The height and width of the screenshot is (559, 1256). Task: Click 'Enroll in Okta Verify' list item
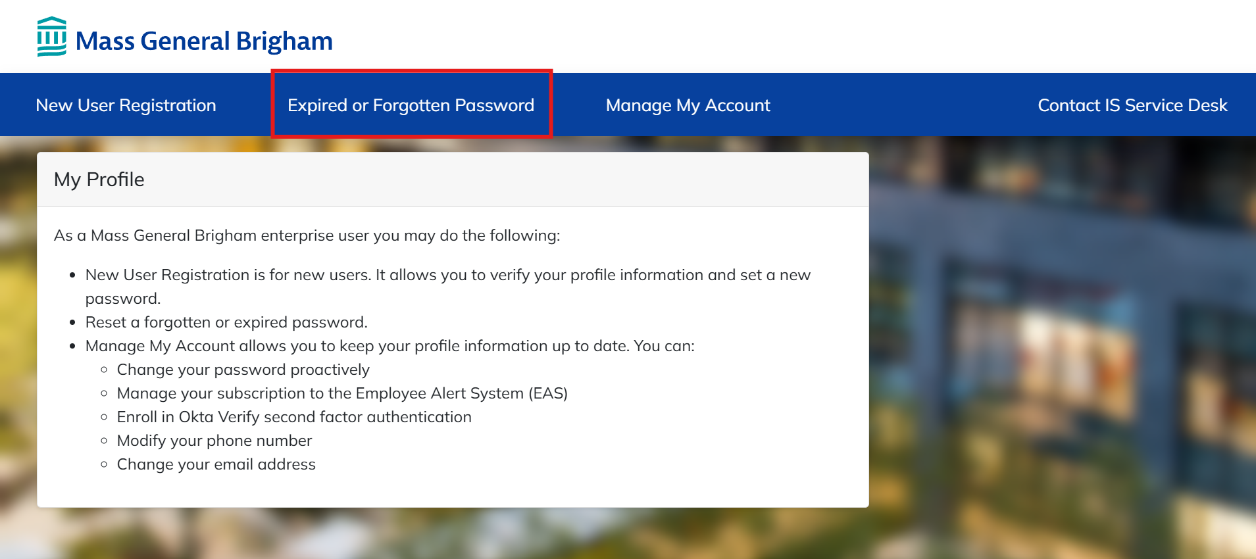294,417
